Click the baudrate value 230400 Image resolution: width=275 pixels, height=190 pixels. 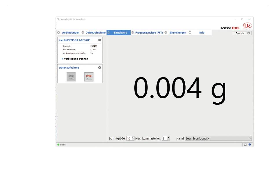tap(94, 46)
